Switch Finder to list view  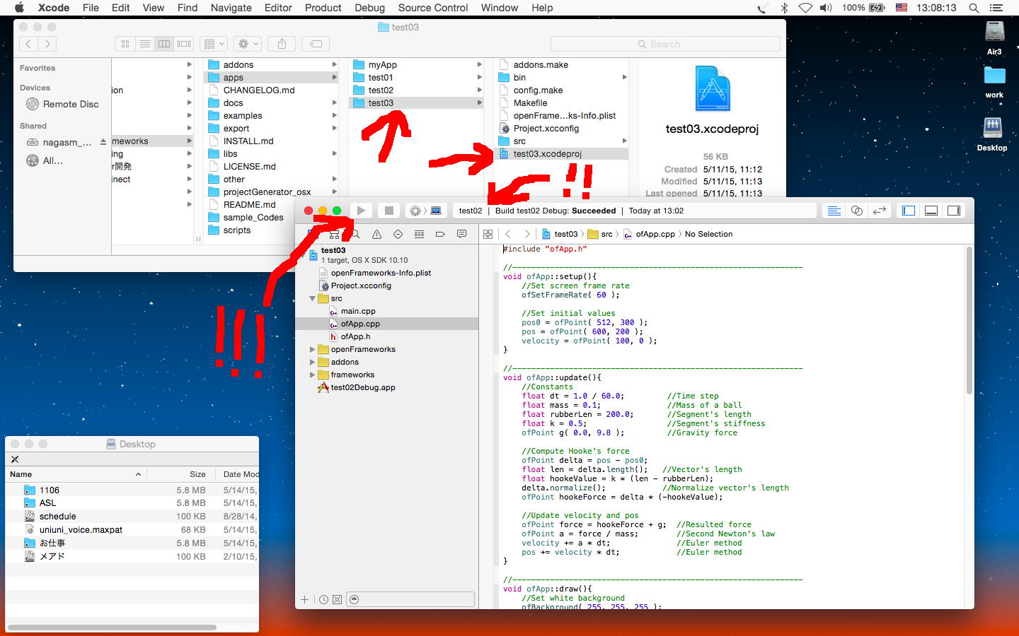(144, 44)
